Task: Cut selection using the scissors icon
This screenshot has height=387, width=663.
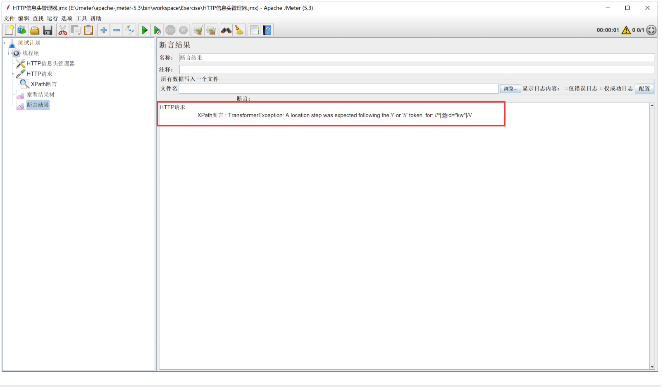Action: point(63,30)
